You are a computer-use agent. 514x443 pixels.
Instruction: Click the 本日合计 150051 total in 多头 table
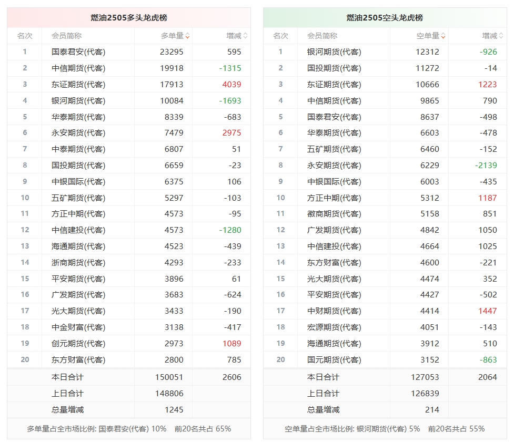(x=170, y=377)
